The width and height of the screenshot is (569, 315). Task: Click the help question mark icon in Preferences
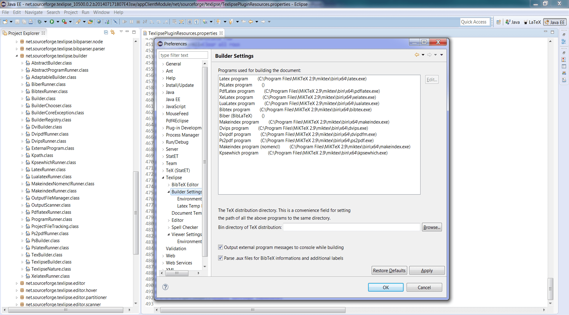click(165, 287)
